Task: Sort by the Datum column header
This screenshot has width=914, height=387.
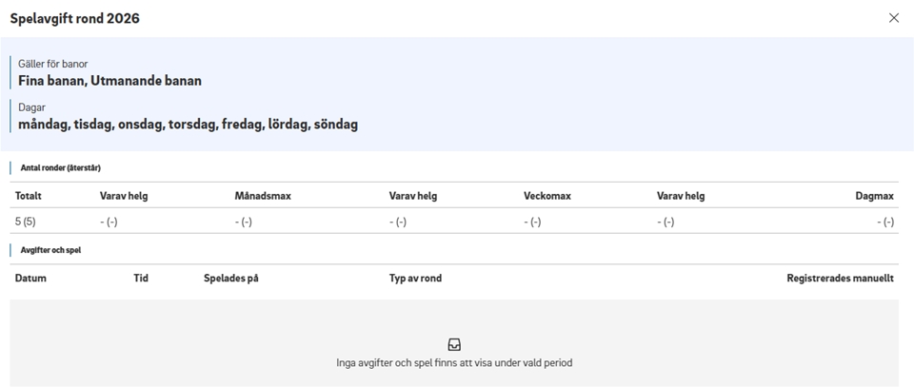Action: pyautogui.click(x=30, y=279)
